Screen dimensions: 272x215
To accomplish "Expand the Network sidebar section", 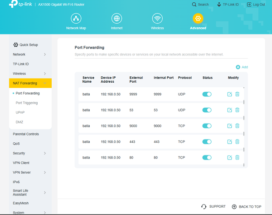I will coord(44,55).
